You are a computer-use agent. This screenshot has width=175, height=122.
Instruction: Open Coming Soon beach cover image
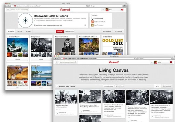pyautogui.click(x=41, y=73)
